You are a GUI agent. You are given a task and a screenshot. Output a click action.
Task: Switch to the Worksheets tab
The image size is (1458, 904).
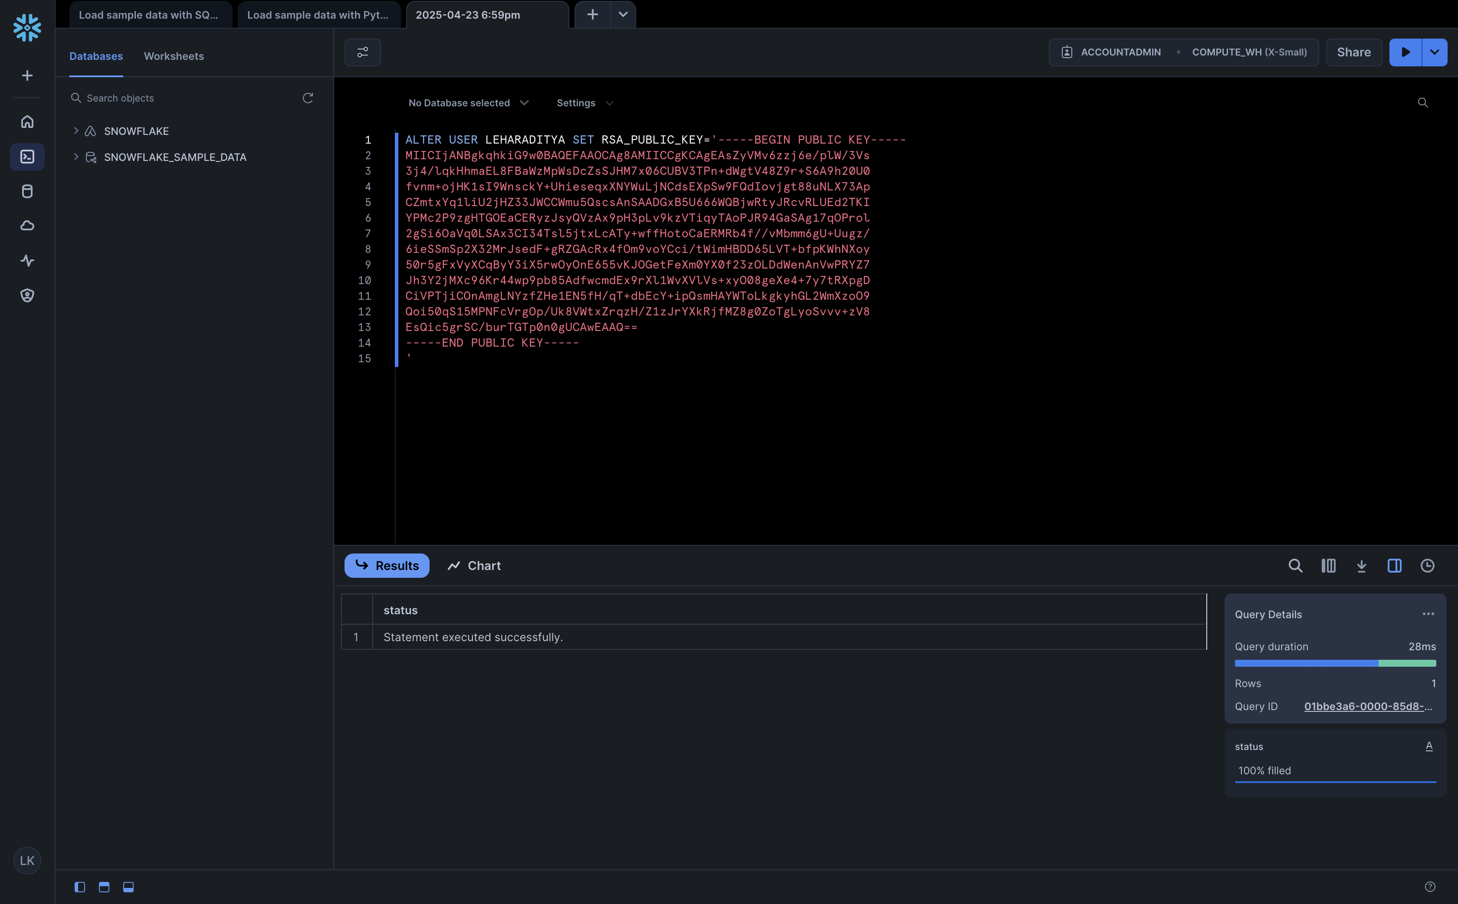(174, 56)
